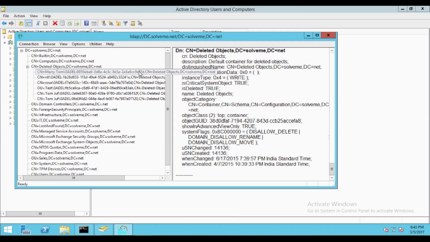The width and height of the screenshot is (430, 242).
Task: Open Browse menu in LDP
Action: pos(49,44)
